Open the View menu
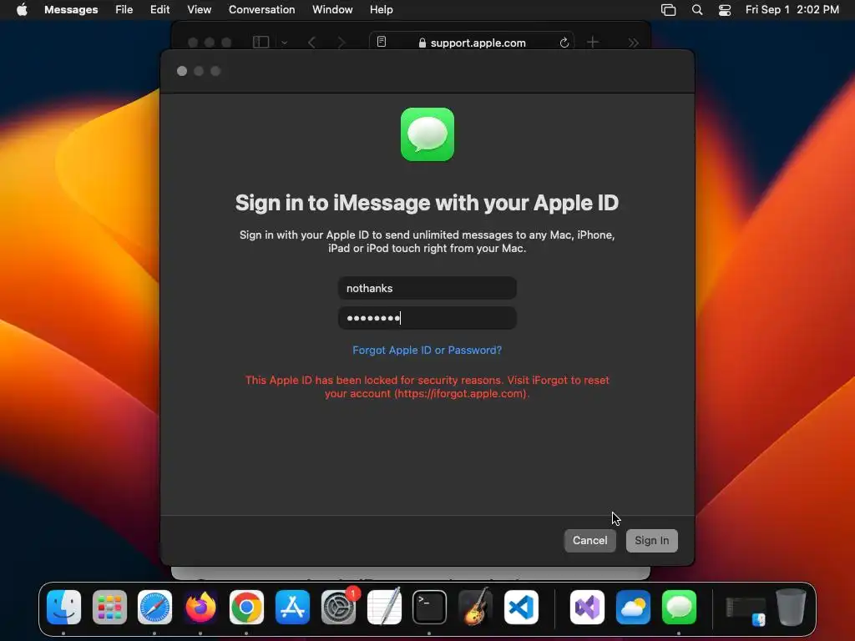 coord(199,10)
